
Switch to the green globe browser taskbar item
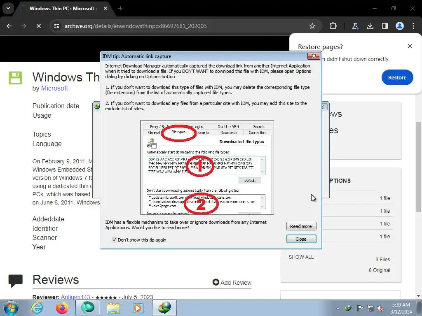click(x=88, y=308)
